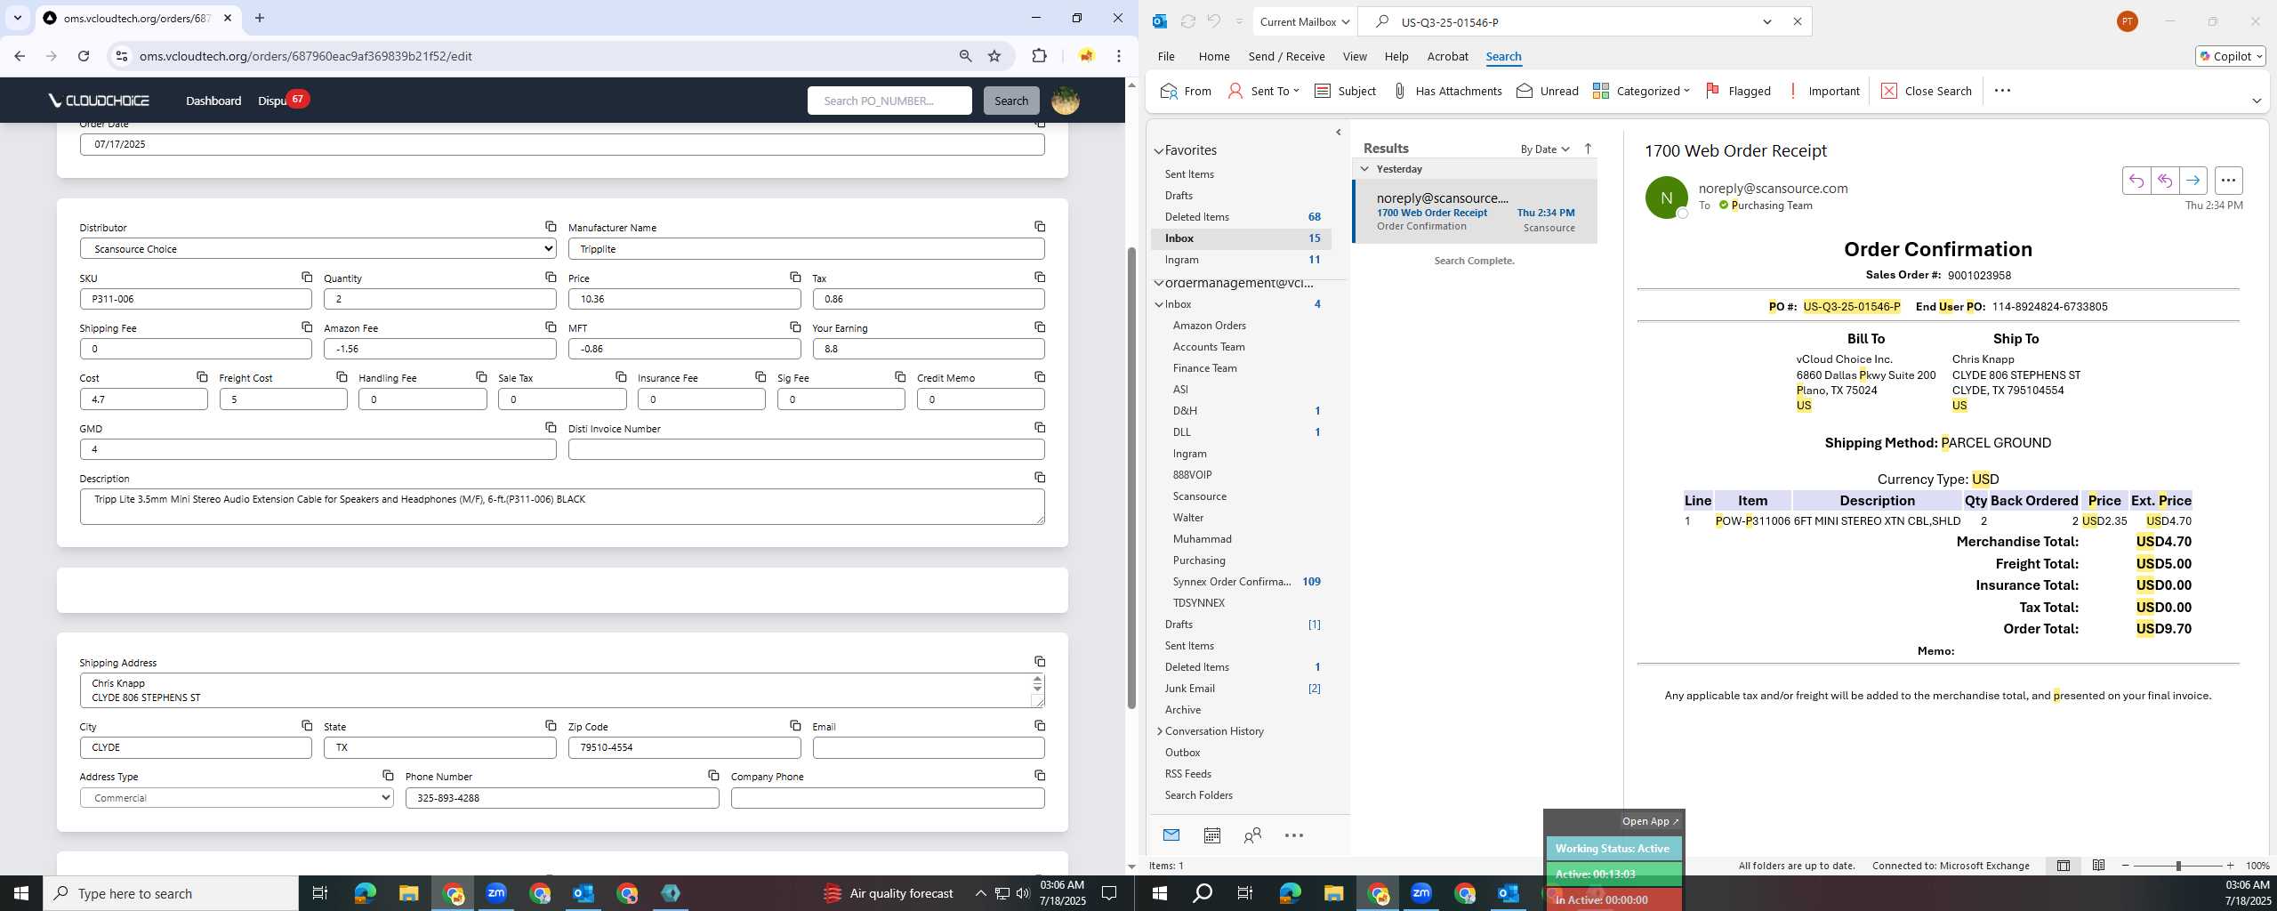The width and height of the screenshot is (2277, 911).
Task: Click into the Disti Invoice Number field
Action: [x=806, y=449]
